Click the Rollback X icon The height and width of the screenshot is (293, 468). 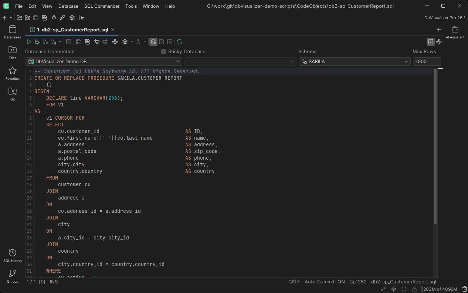(170, 42)
